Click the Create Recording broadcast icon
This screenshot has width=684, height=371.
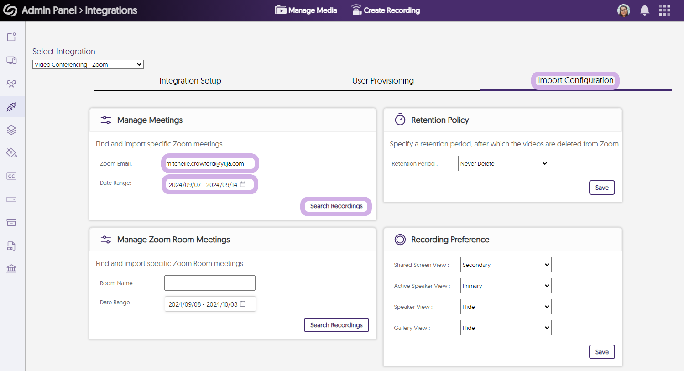click(356, 10)
